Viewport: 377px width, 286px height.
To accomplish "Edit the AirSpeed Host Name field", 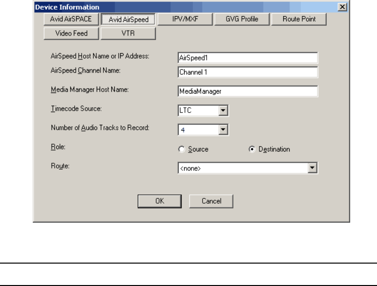I will pyautogui.click(x=248, y=58).
